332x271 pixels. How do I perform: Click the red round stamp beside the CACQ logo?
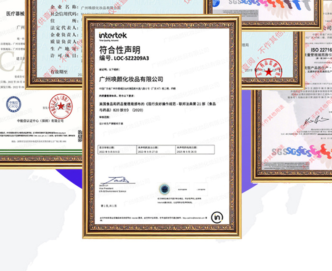pos(61,106)
